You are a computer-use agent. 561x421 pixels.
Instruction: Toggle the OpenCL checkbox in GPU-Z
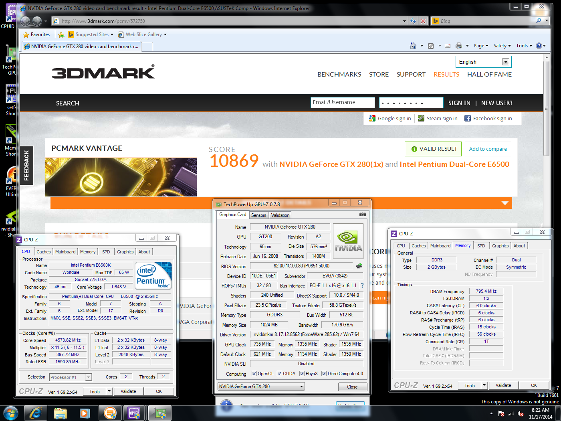[x=254, y=374]
